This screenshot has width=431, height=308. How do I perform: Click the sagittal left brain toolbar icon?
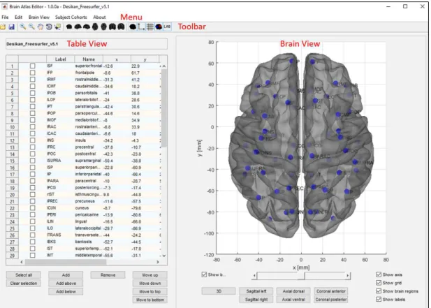coord(78,27)
